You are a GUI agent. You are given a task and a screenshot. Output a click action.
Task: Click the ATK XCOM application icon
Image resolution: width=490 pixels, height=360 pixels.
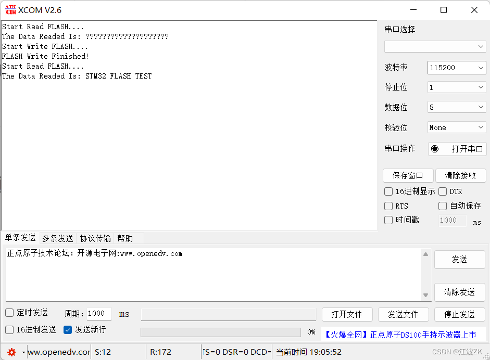(9, 9)
